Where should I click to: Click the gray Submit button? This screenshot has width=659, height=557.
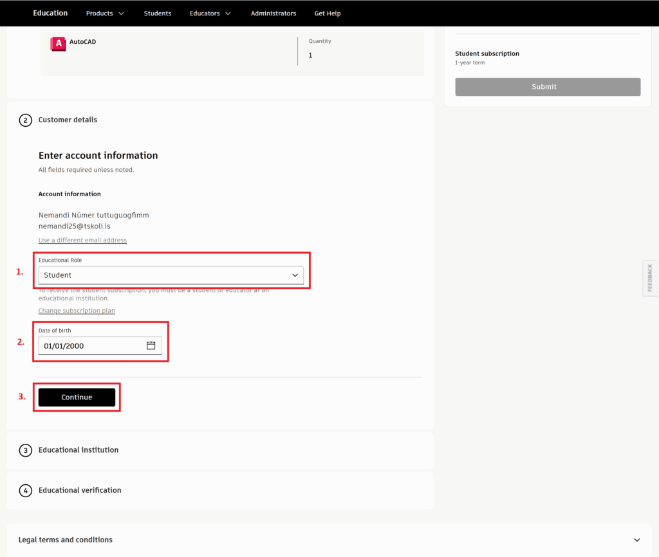[x=548, y=87]
